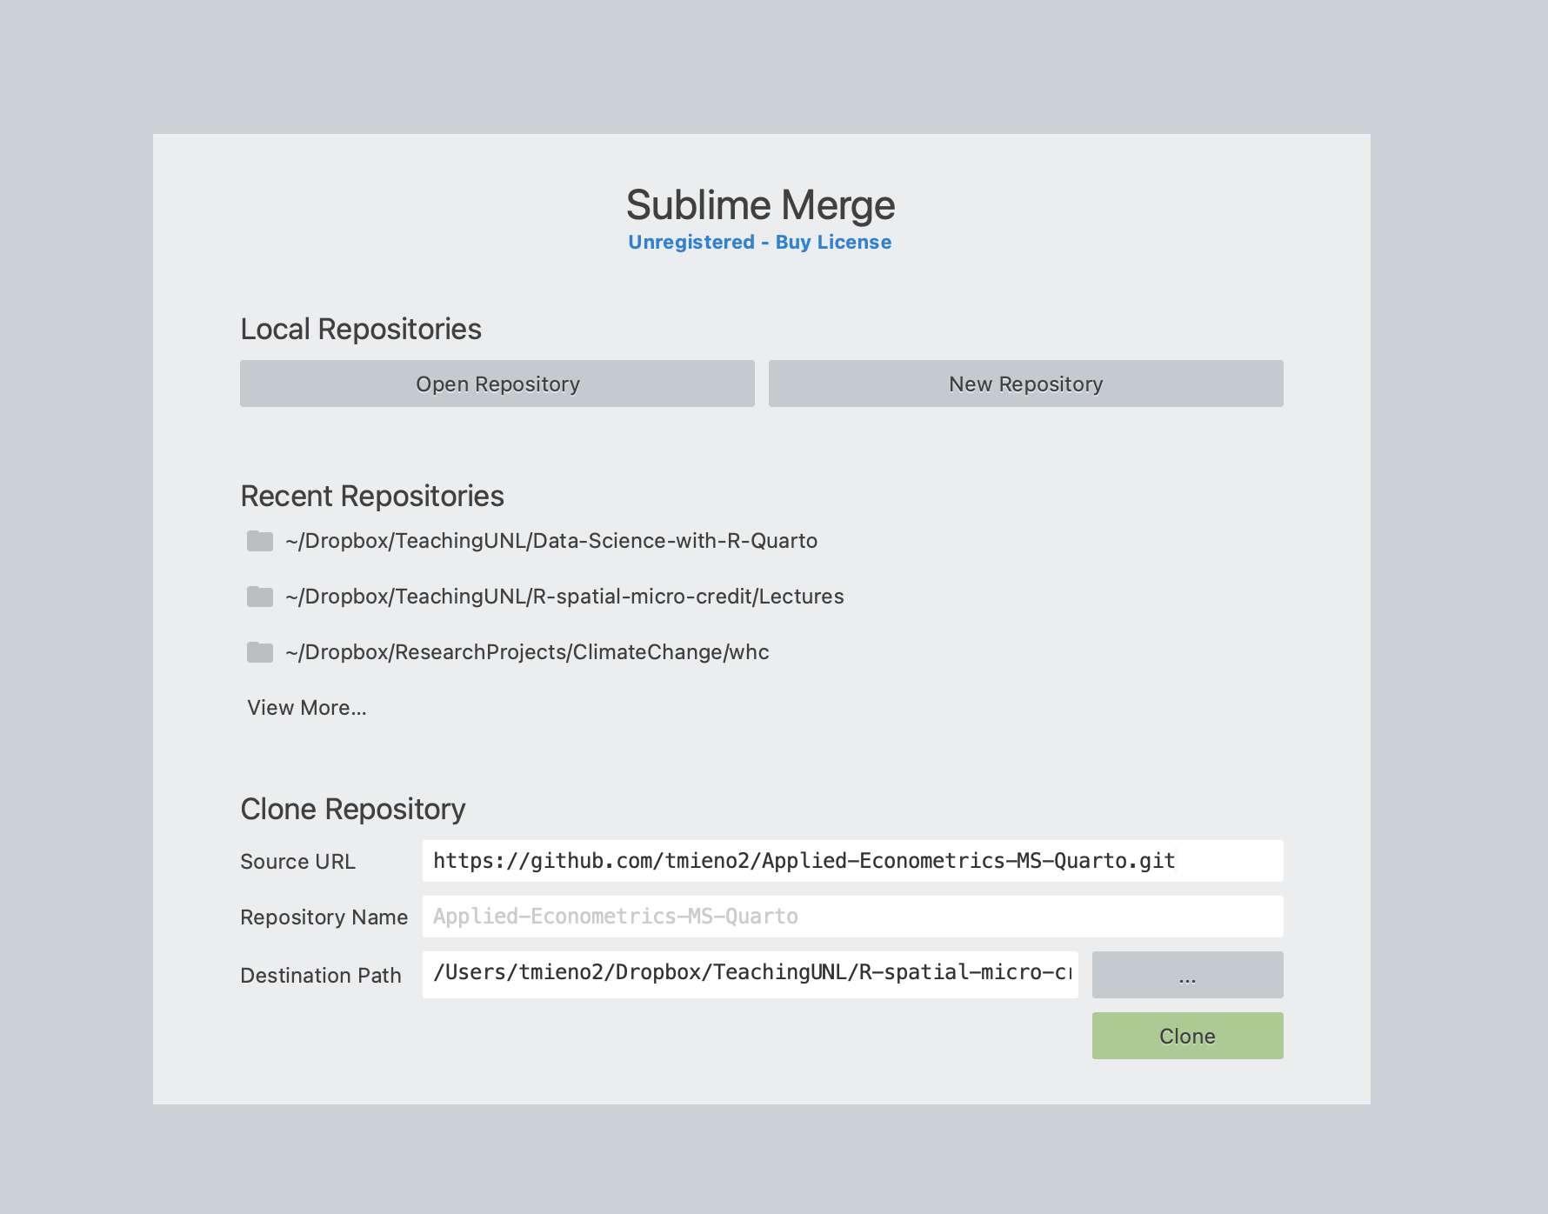The image size is (1548, 1214).
Task: Click the green Clone button
Action: coord(1187,1036)
